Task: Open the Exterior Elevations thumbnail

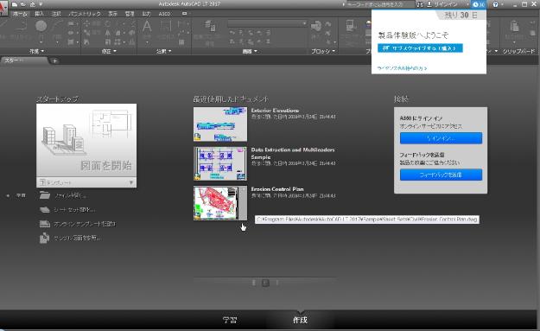Action: click(220, 124)
